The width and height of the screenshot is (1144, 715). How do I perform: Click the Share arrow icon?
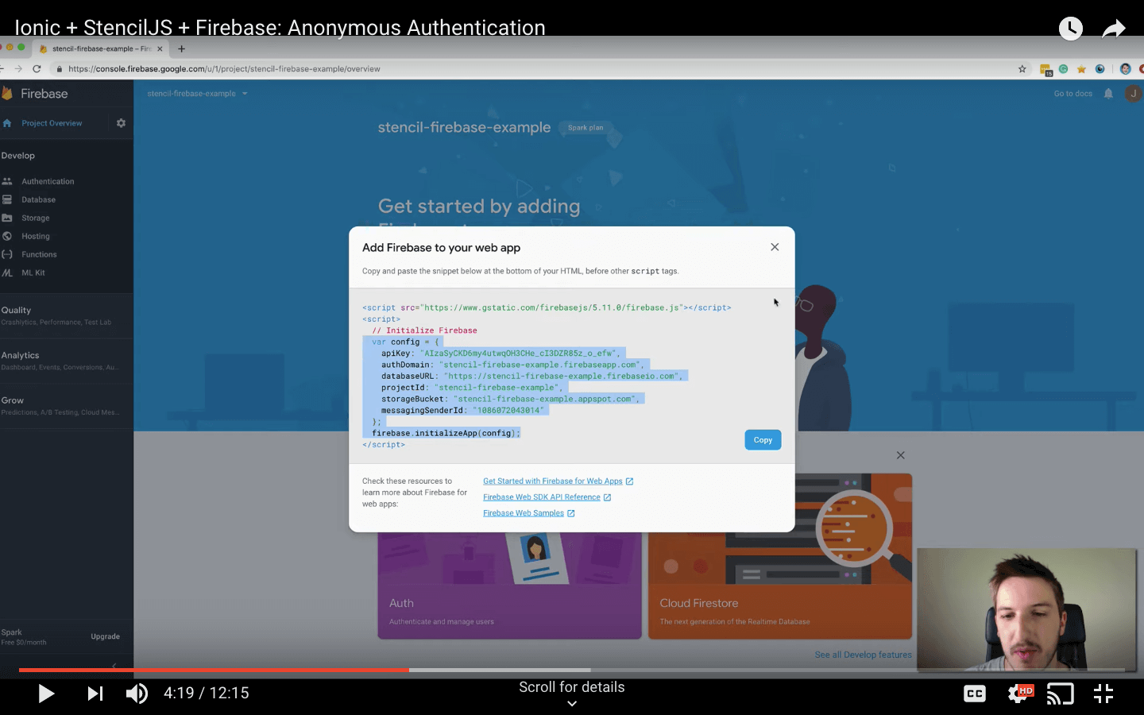[1115, 29]
